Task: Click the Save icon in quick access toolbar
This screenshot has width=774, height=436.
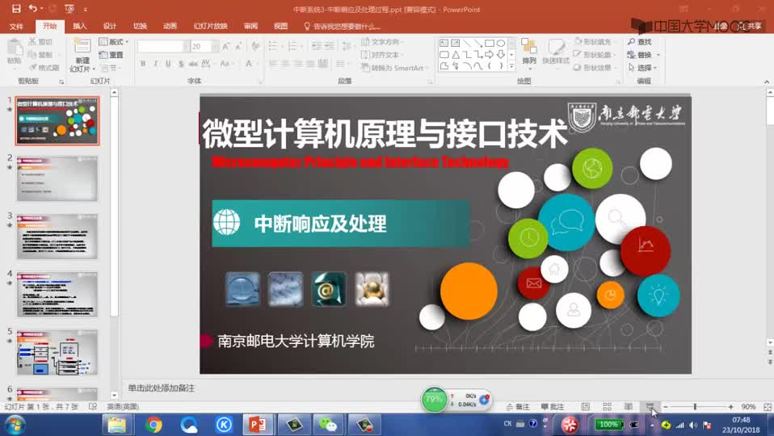Action: [x=16, y=9]
